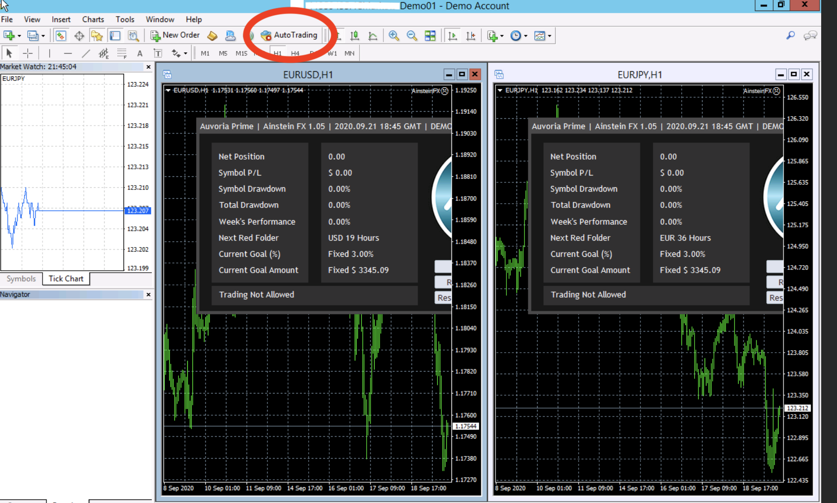Toggle chart Auto Scroll icon
Screen dimensions: 837x503
pos(452,36)
